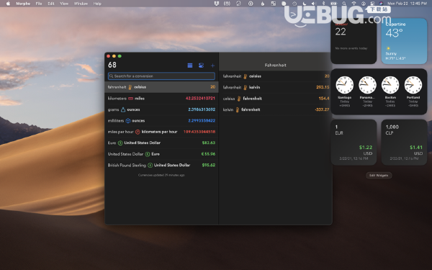Click the Siri icon in the menu bar
Image resolution: width=432 pixels, height=270 pixels.
click(x=381, y=4)
